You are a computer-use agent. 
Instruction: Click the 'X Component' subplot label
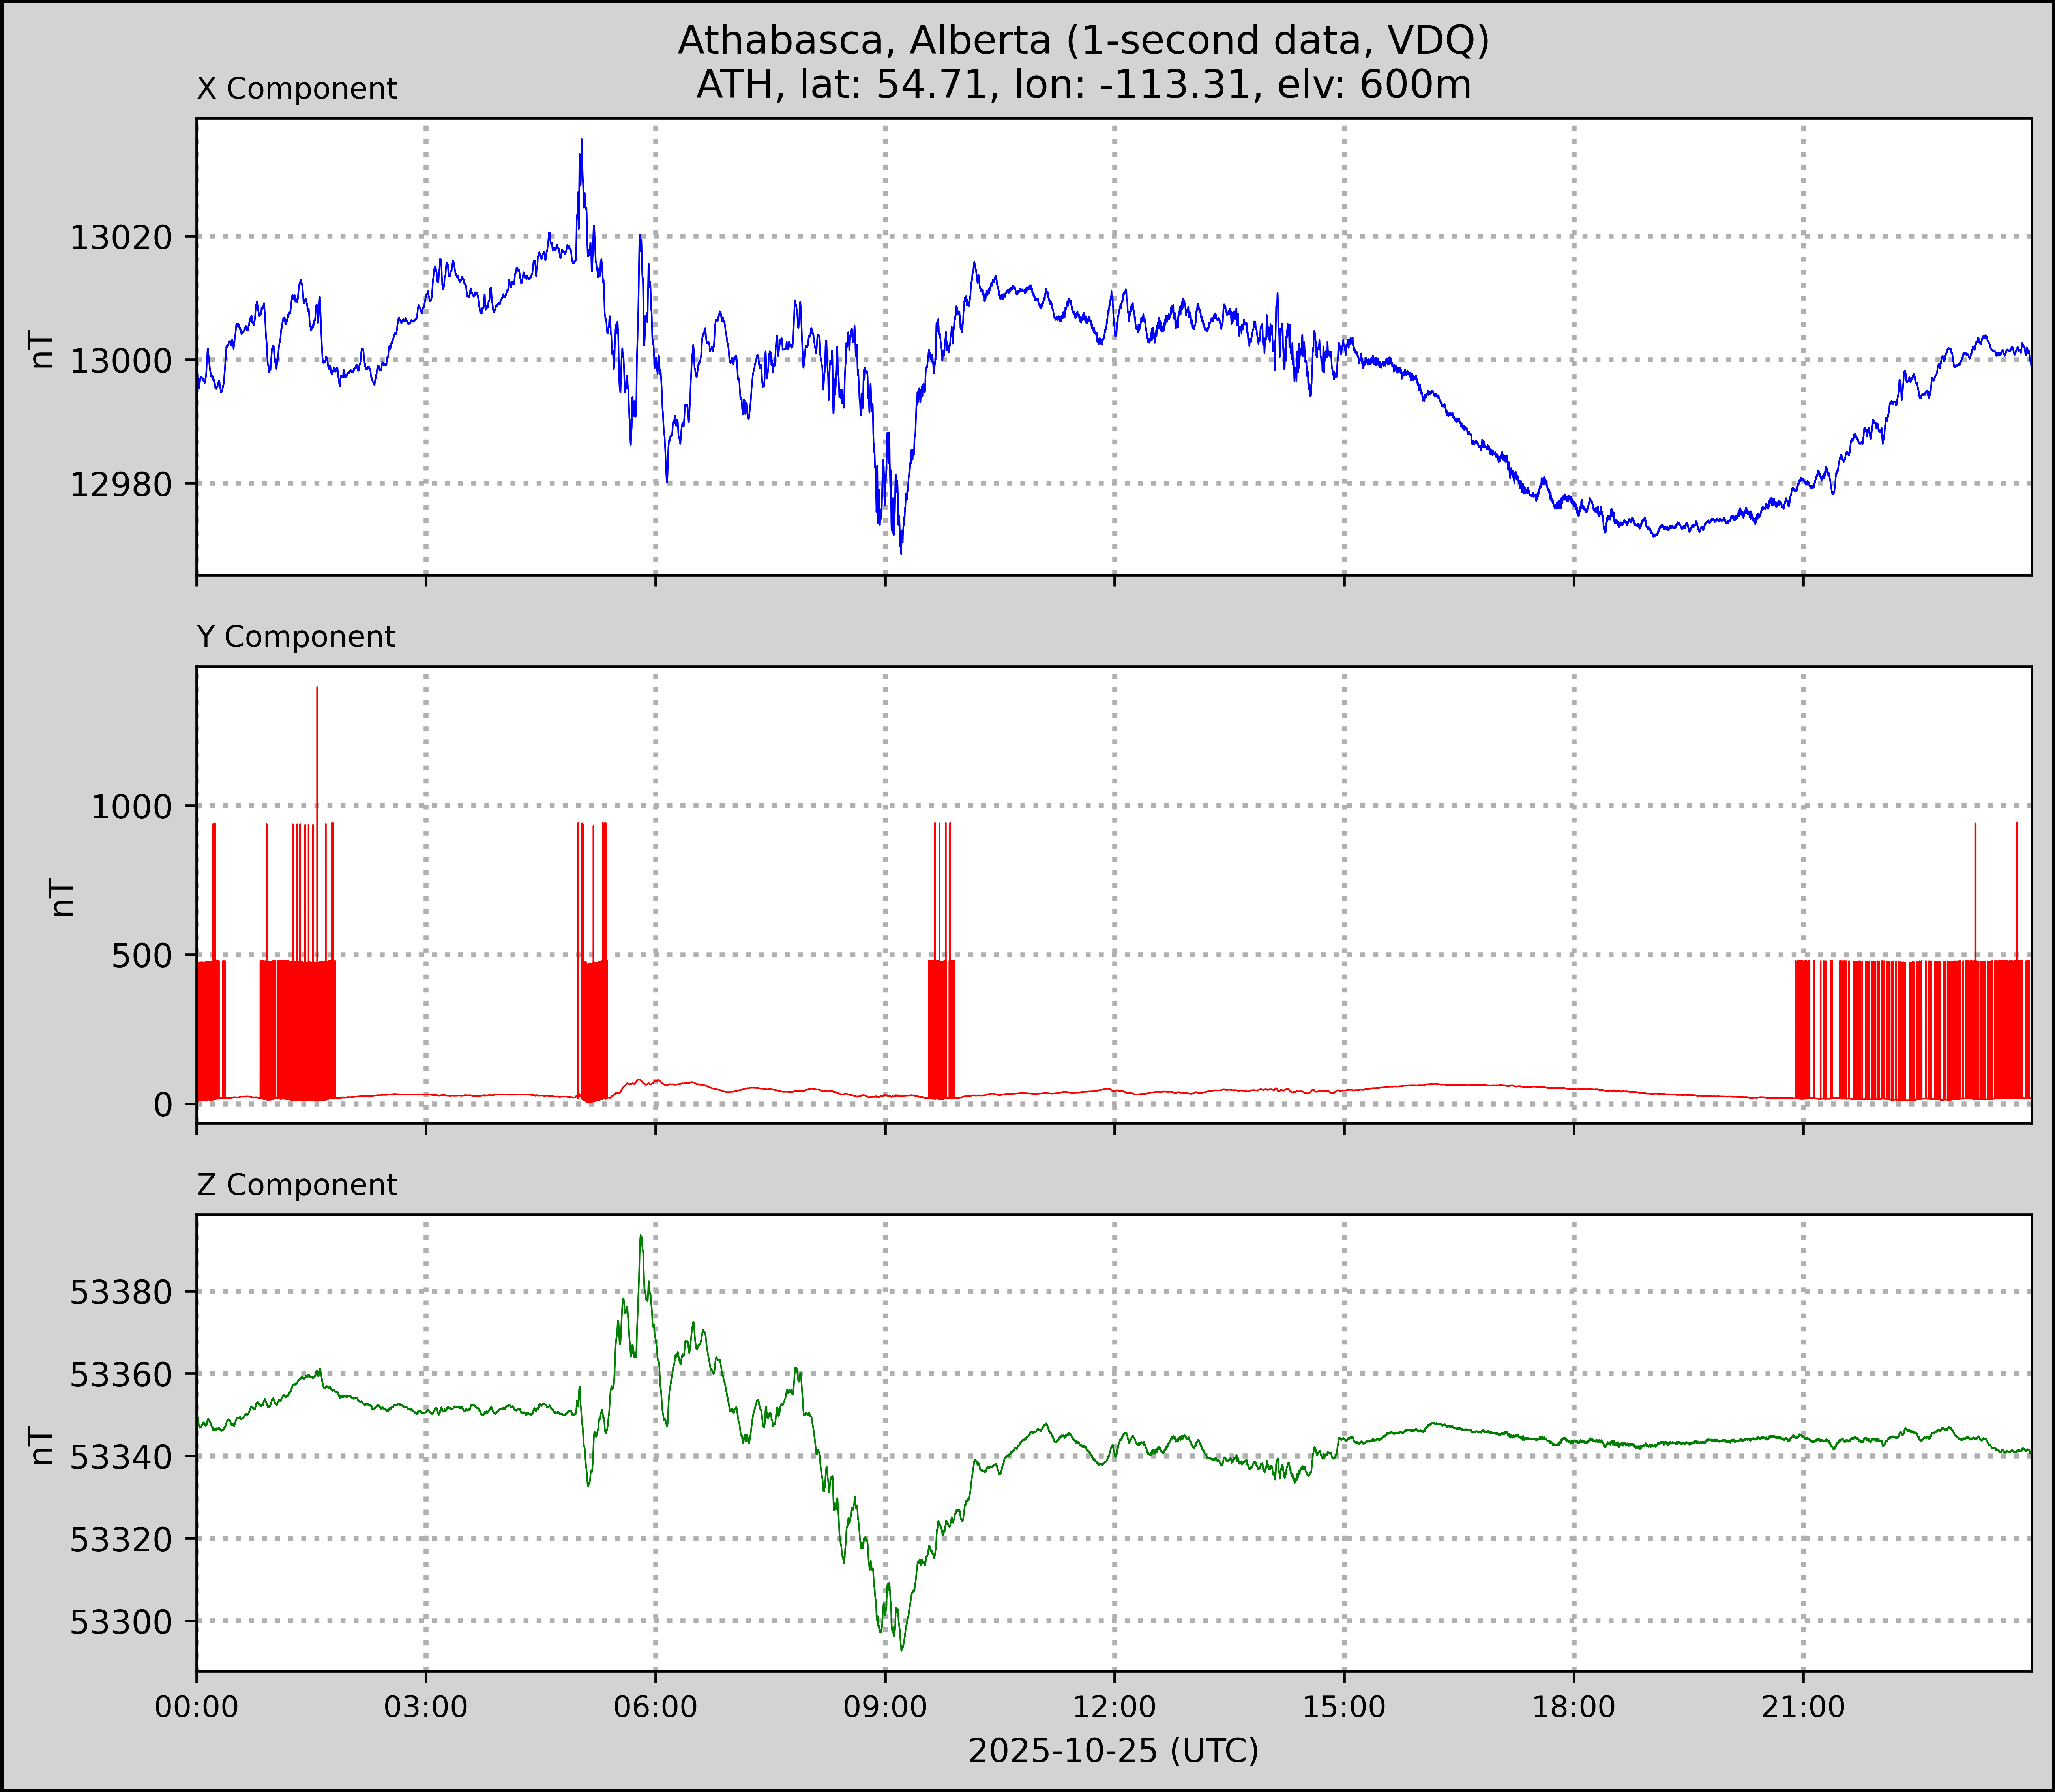click(297, 89)
